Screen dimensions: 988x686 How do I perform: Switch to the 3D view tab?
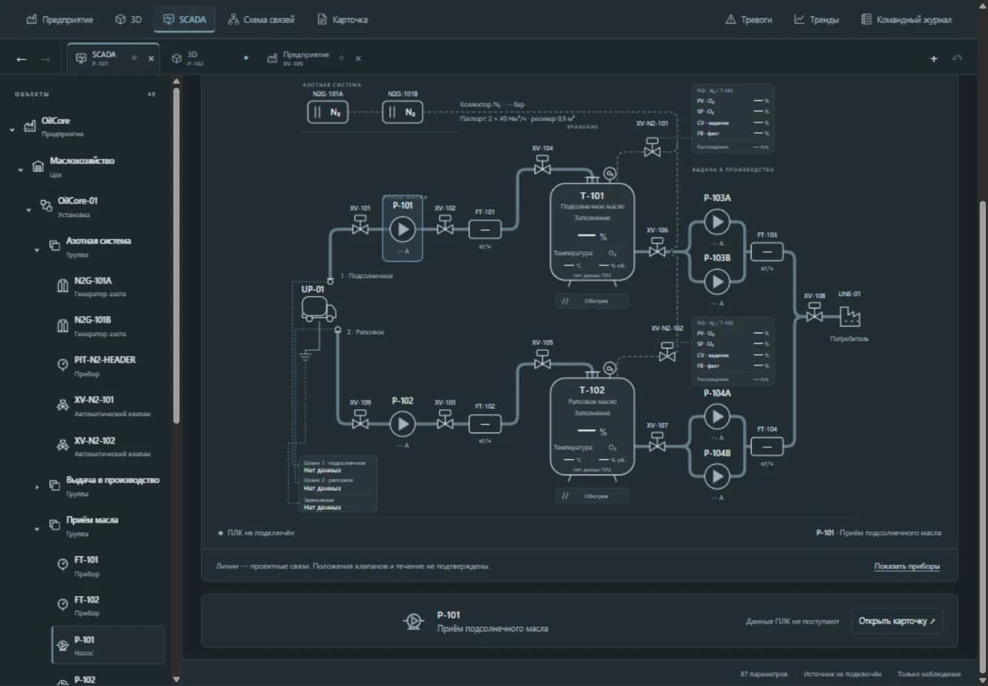128,19
